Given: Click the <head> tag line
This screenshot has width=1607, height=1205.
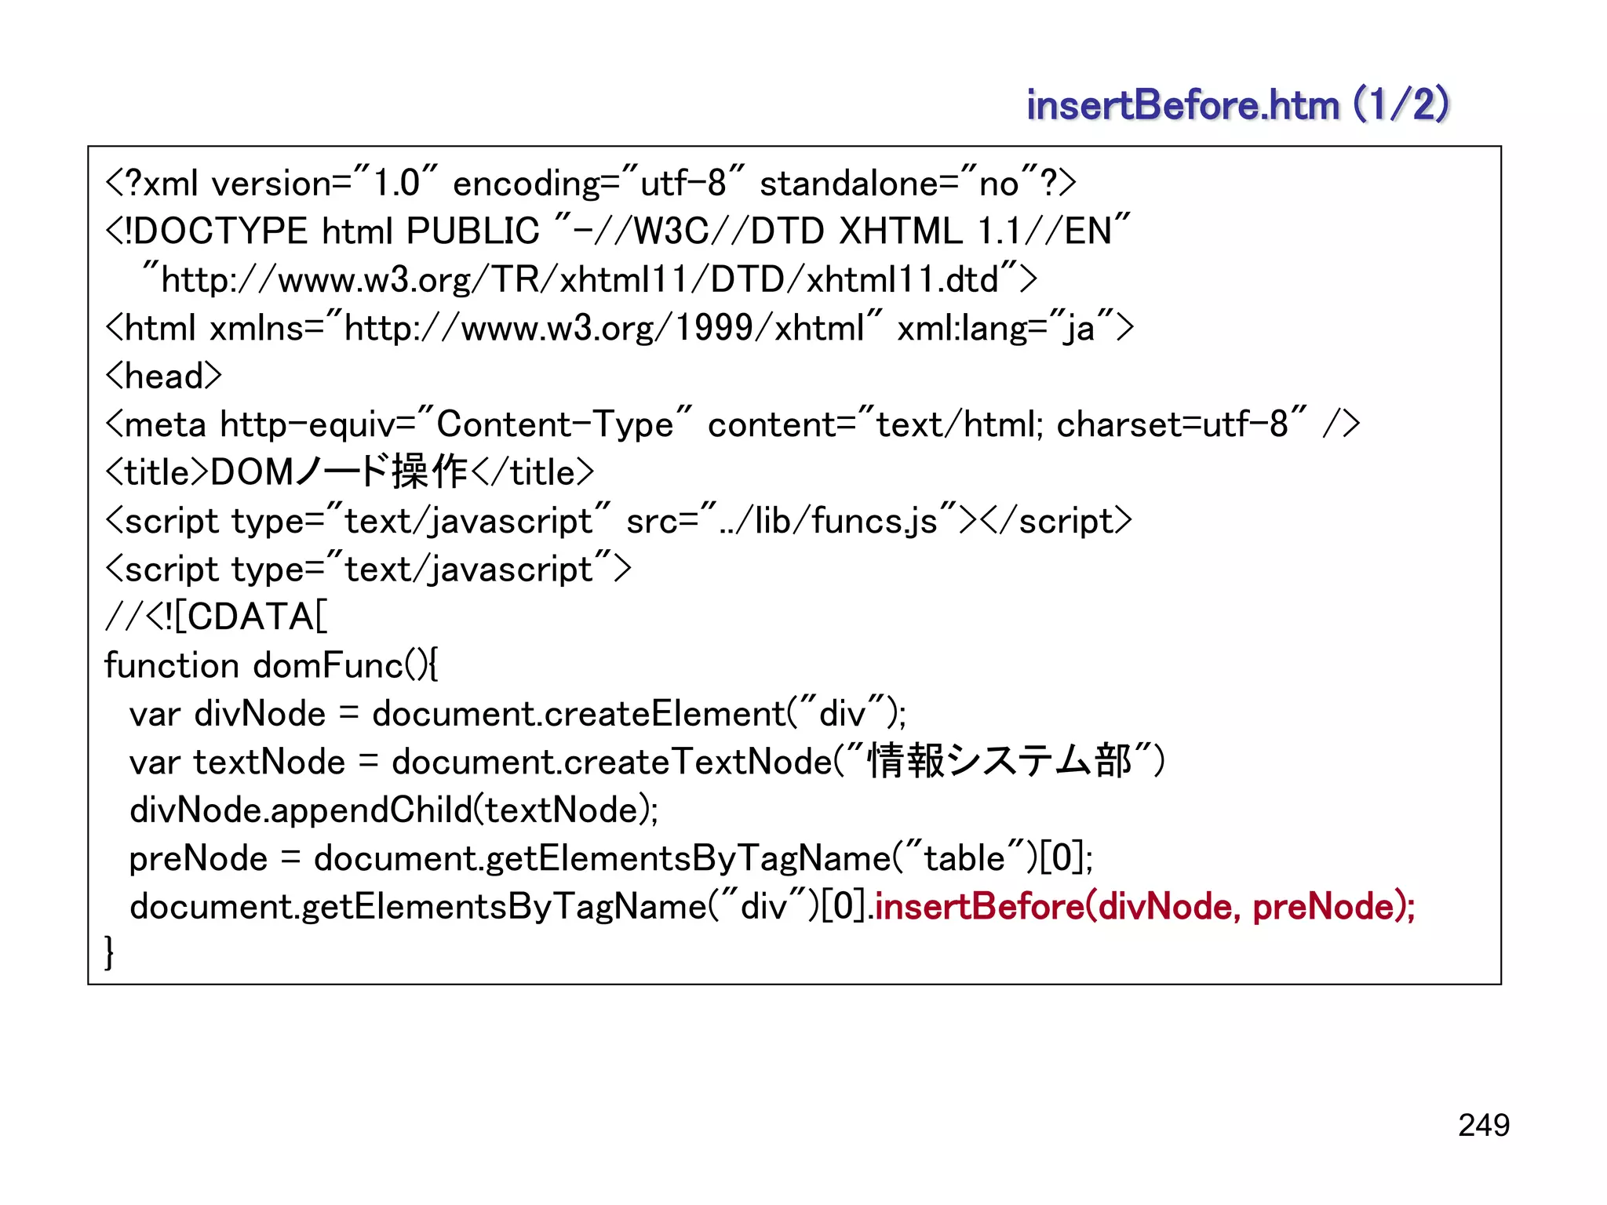Looking at the screenshot, I should (164, 376).
